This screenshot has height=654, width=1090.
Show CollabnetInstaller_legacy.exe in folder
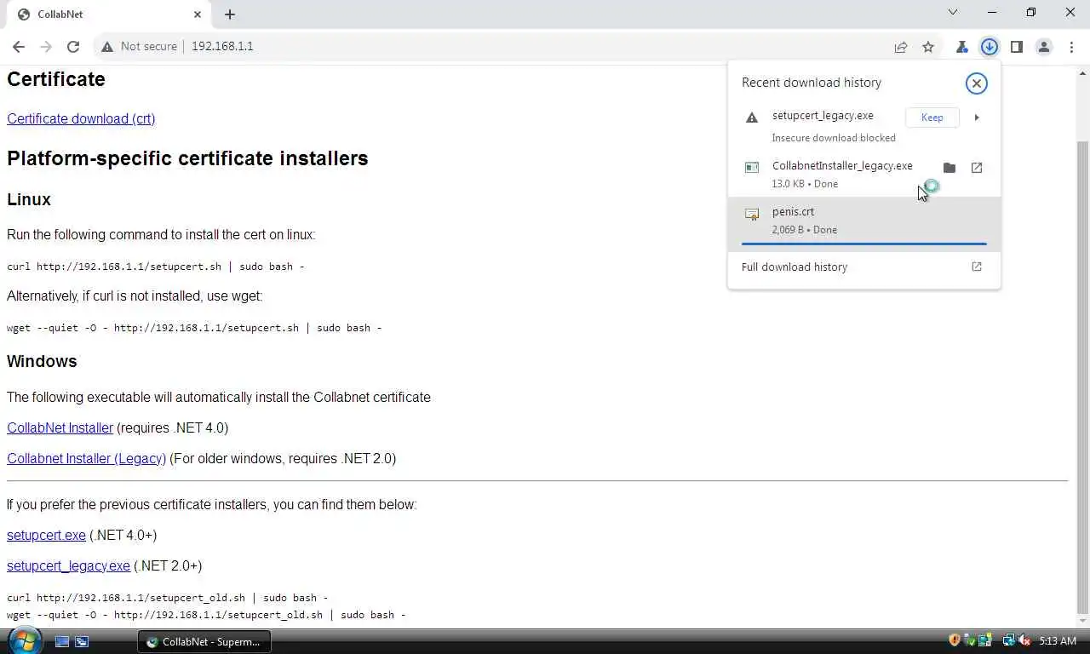949,168
